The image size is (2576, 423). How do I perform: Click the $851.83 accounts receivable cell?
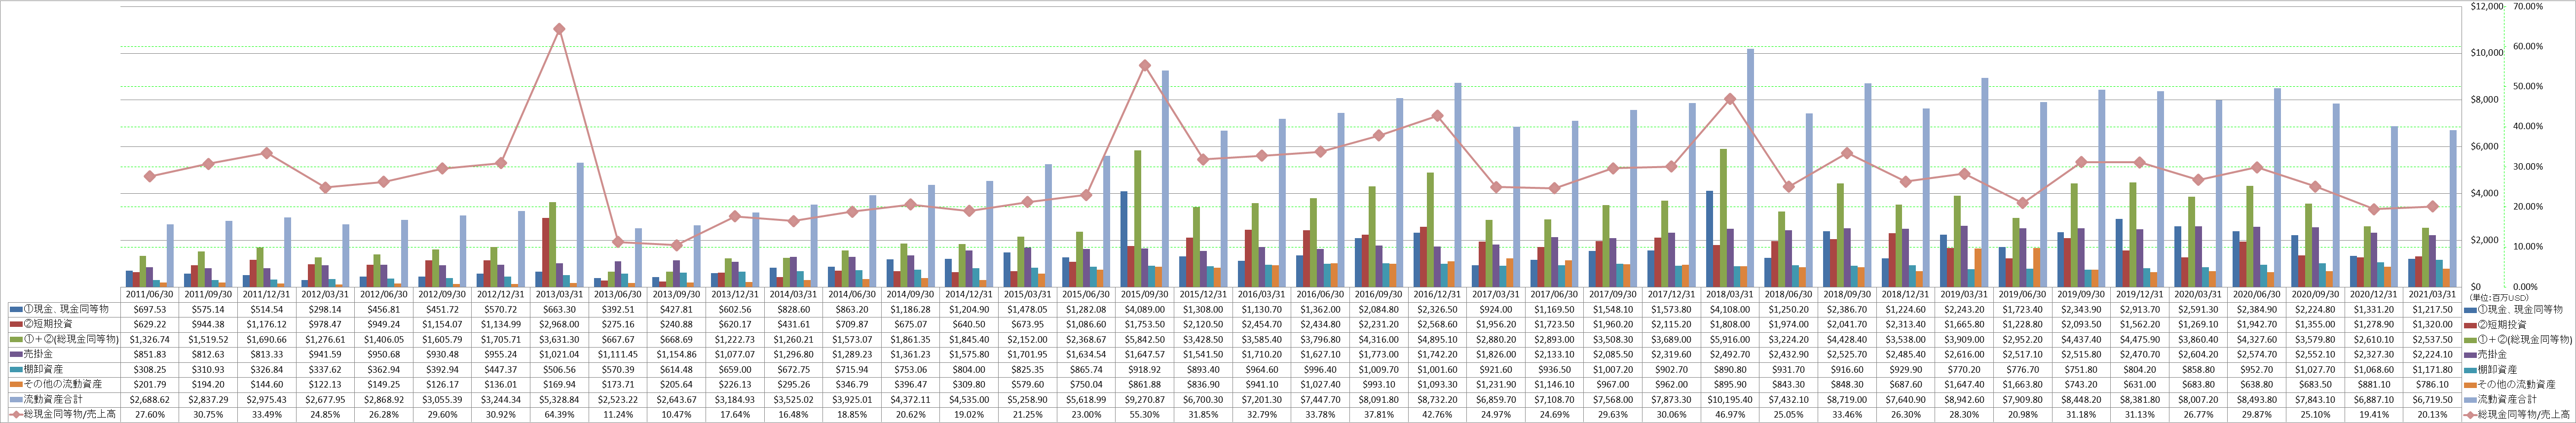pyautogui.click(x=149, y=355)
